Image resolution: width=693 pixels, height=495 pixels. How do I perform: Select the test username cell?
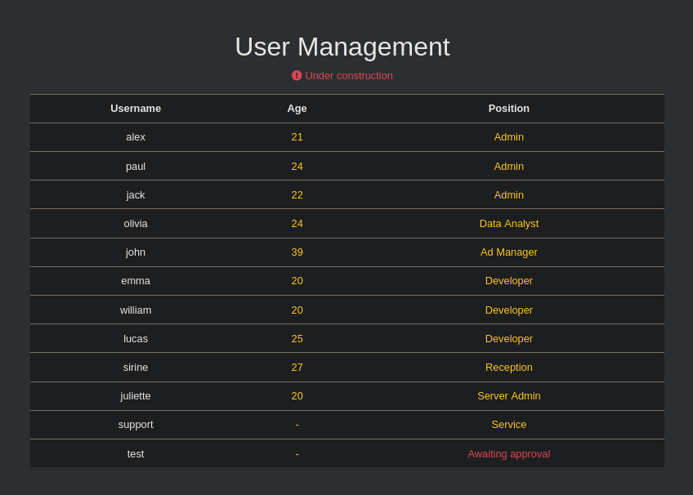point(136,454)
